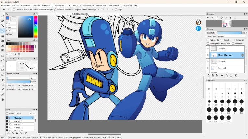
Task: Merge layer down icon in Camada panel
Action: point(231,75)
